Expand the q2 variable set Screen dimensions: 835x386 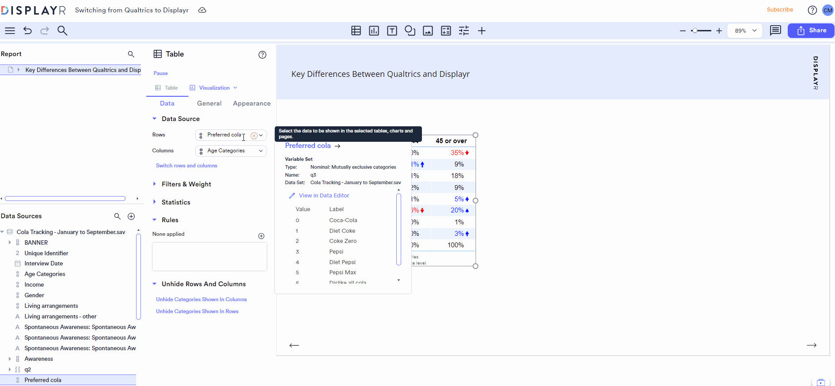click(10, 370)
